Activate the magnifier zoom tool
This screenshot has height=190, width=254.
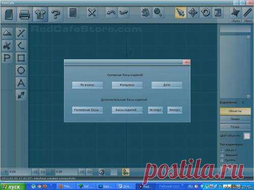(x=158, y=13)
